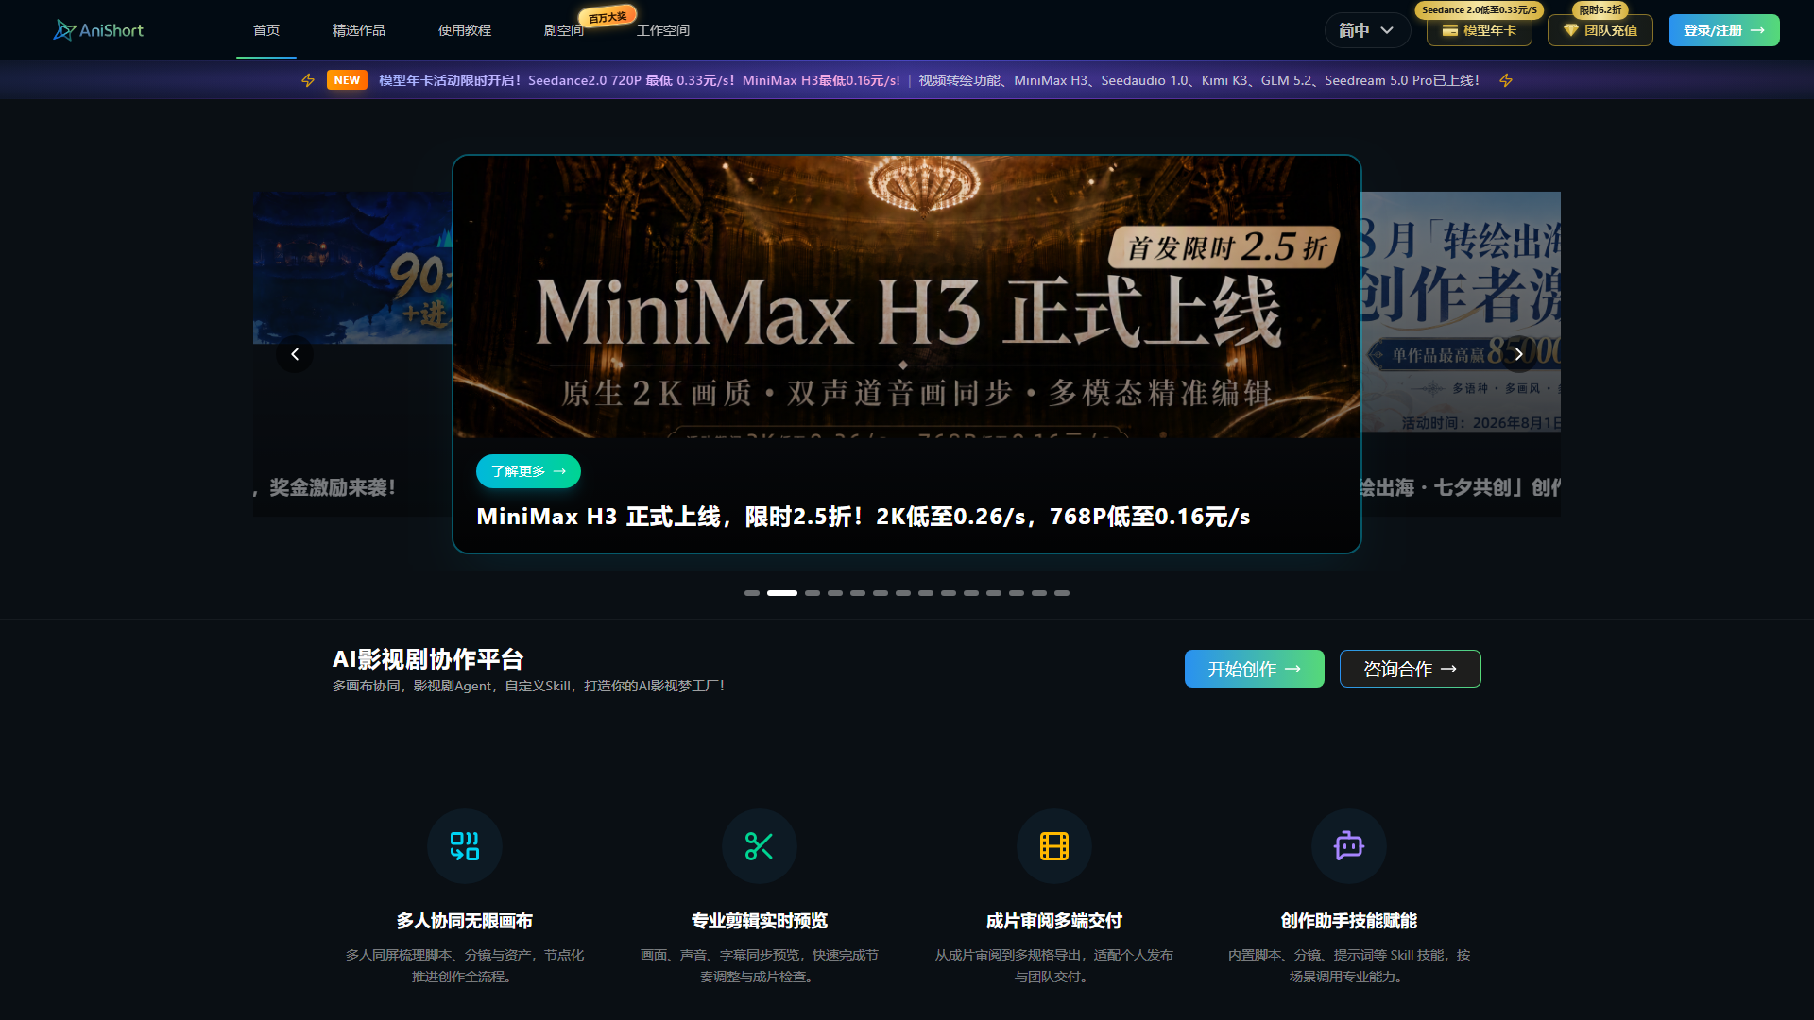This screenshot has height=1020, width=1814.
Task: Click the 开始创作 button
Action: tap(1255, 669)
